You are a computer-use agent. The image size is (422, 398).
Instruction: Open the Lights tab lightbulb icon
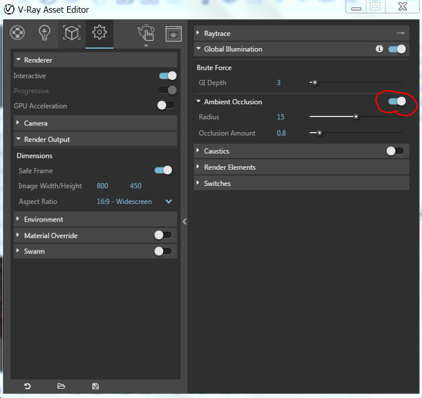pos(45,33)
